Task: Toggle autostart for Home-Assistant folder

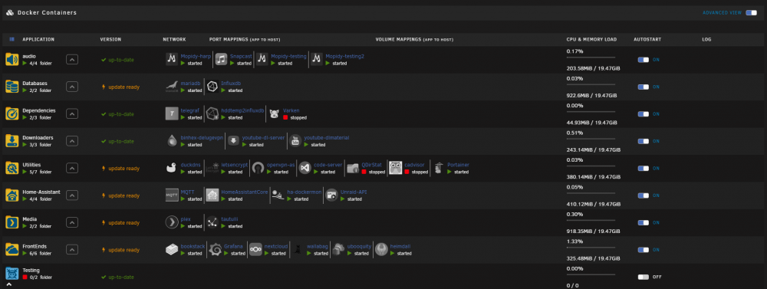Action: (644, 195)
